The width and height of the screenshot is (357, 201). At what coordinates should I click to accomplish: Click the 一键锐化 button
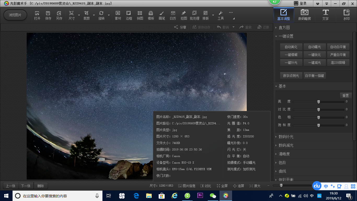(x=314, y=55)
